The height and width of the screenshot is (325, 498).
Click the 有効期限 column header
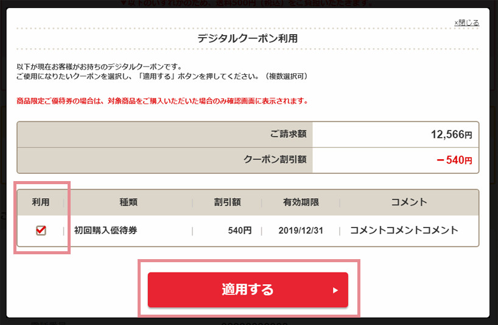point(301,202)
